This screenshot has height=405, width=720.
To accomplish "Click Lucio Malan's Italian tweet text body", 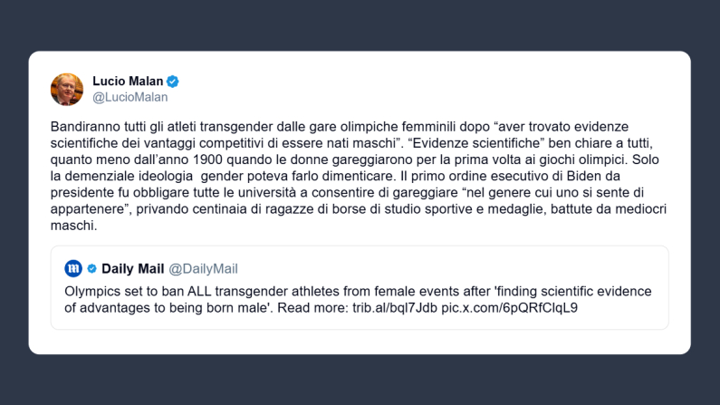I will click(358, 176).
